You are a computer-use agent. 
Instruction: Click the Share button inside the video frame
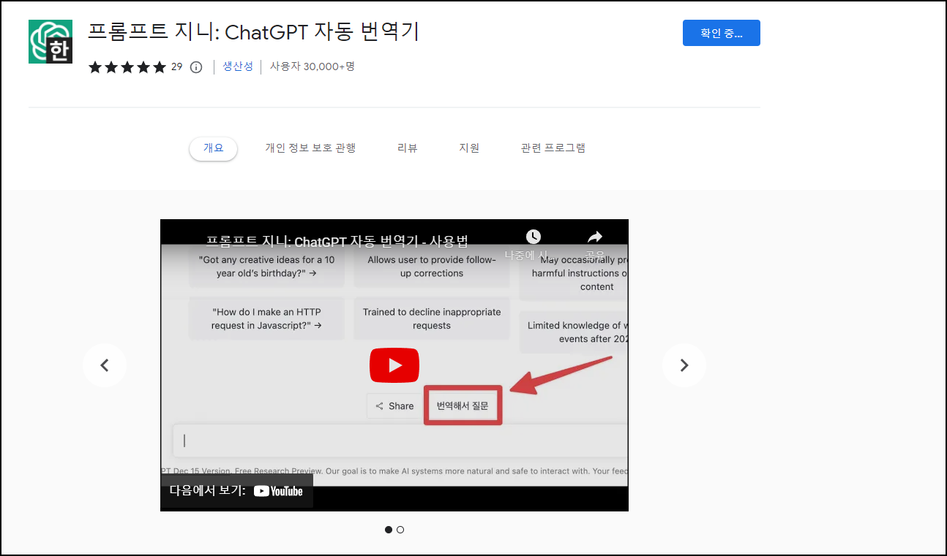(x=395, y=406)
